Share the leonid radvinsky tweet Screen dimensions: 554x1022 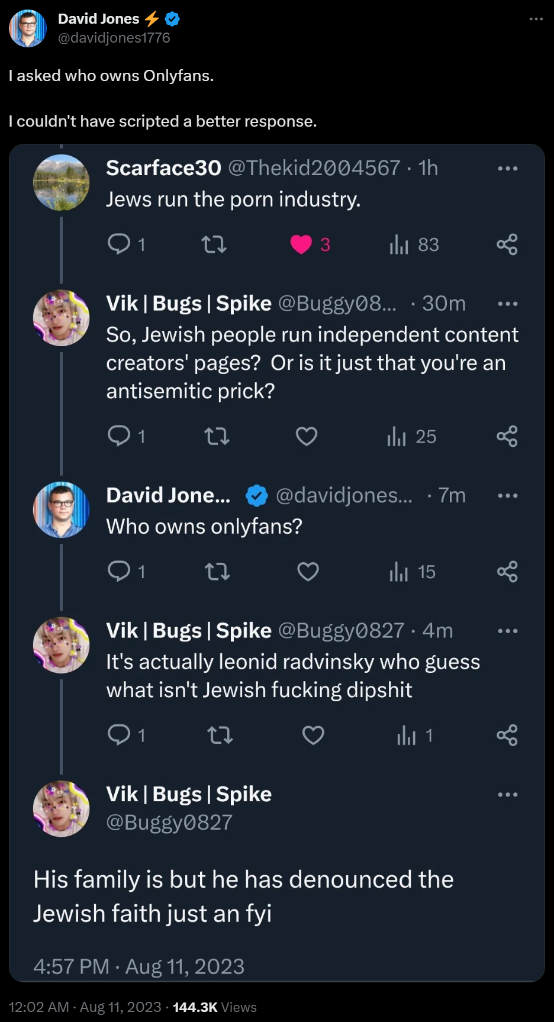pyautogui.click(x=507, y=735)
